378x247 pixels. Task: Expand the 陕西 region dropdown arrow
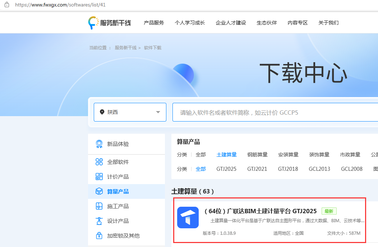coord(158,112)
